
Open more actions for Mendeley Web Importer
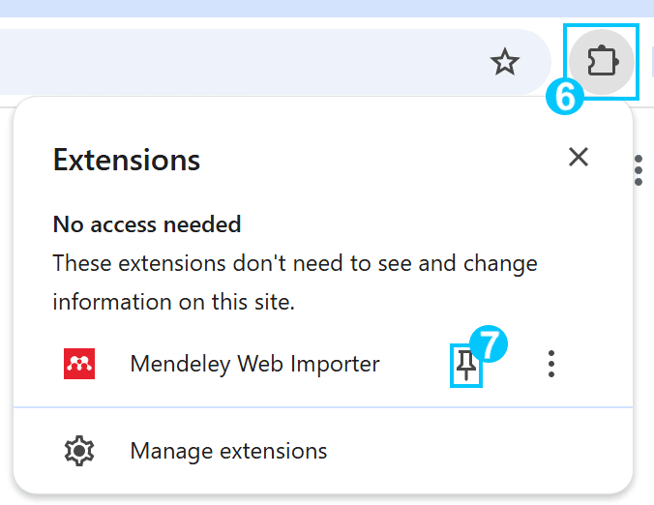pyautogui.click(x=551, y=364)
